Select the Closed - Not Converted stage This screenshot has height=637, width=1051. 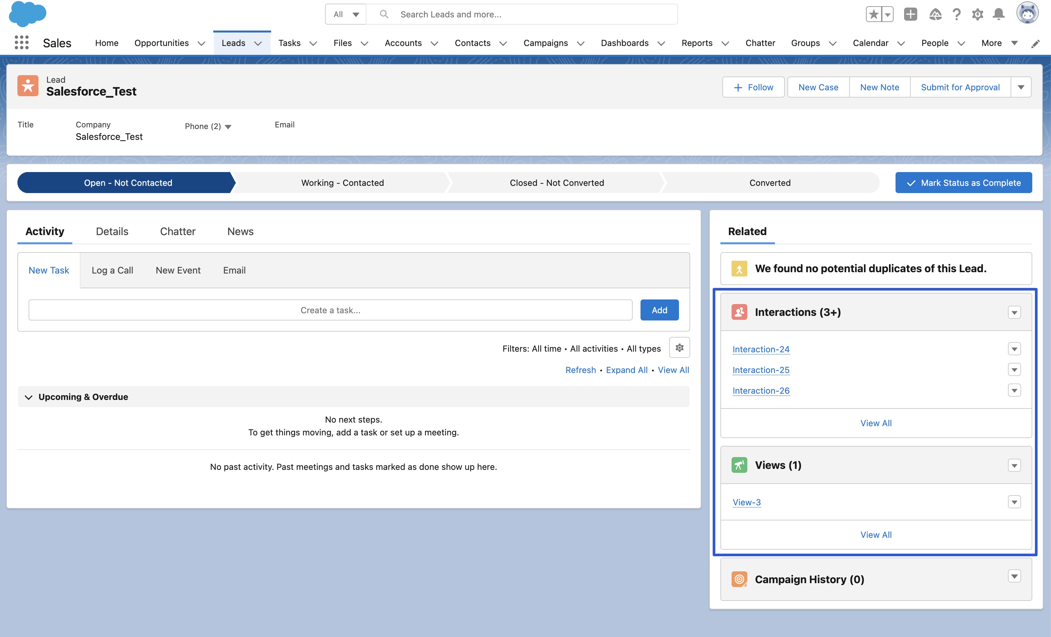(x=557, y=182)
